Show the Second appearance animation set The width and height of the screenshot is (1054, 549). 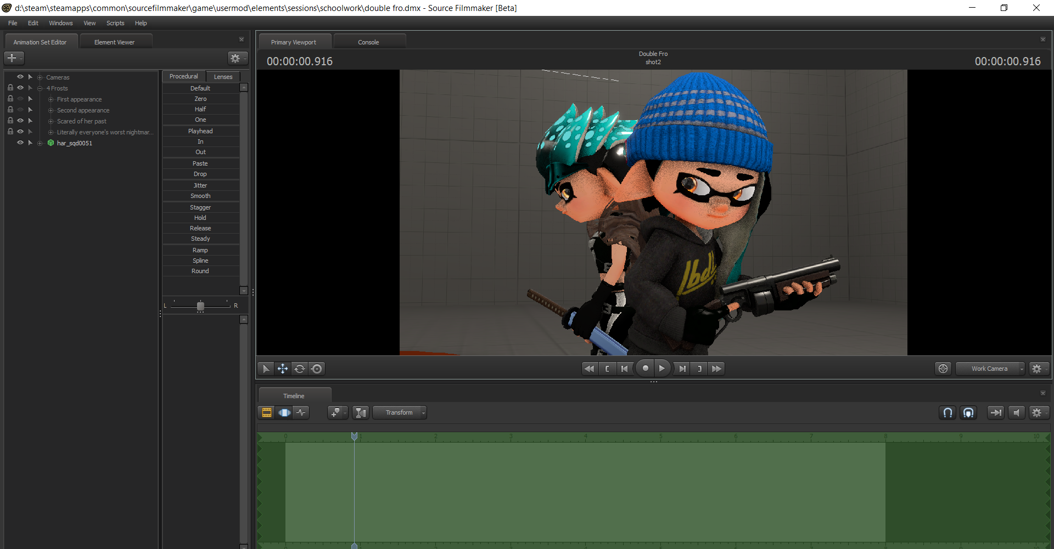20,110
